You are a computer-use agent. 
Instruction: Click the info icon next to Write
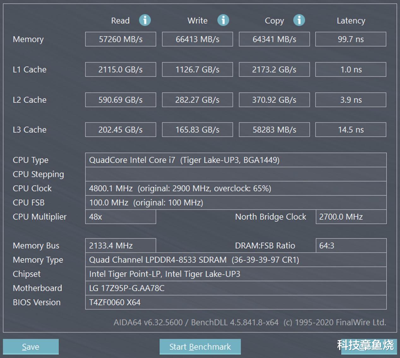223,20
